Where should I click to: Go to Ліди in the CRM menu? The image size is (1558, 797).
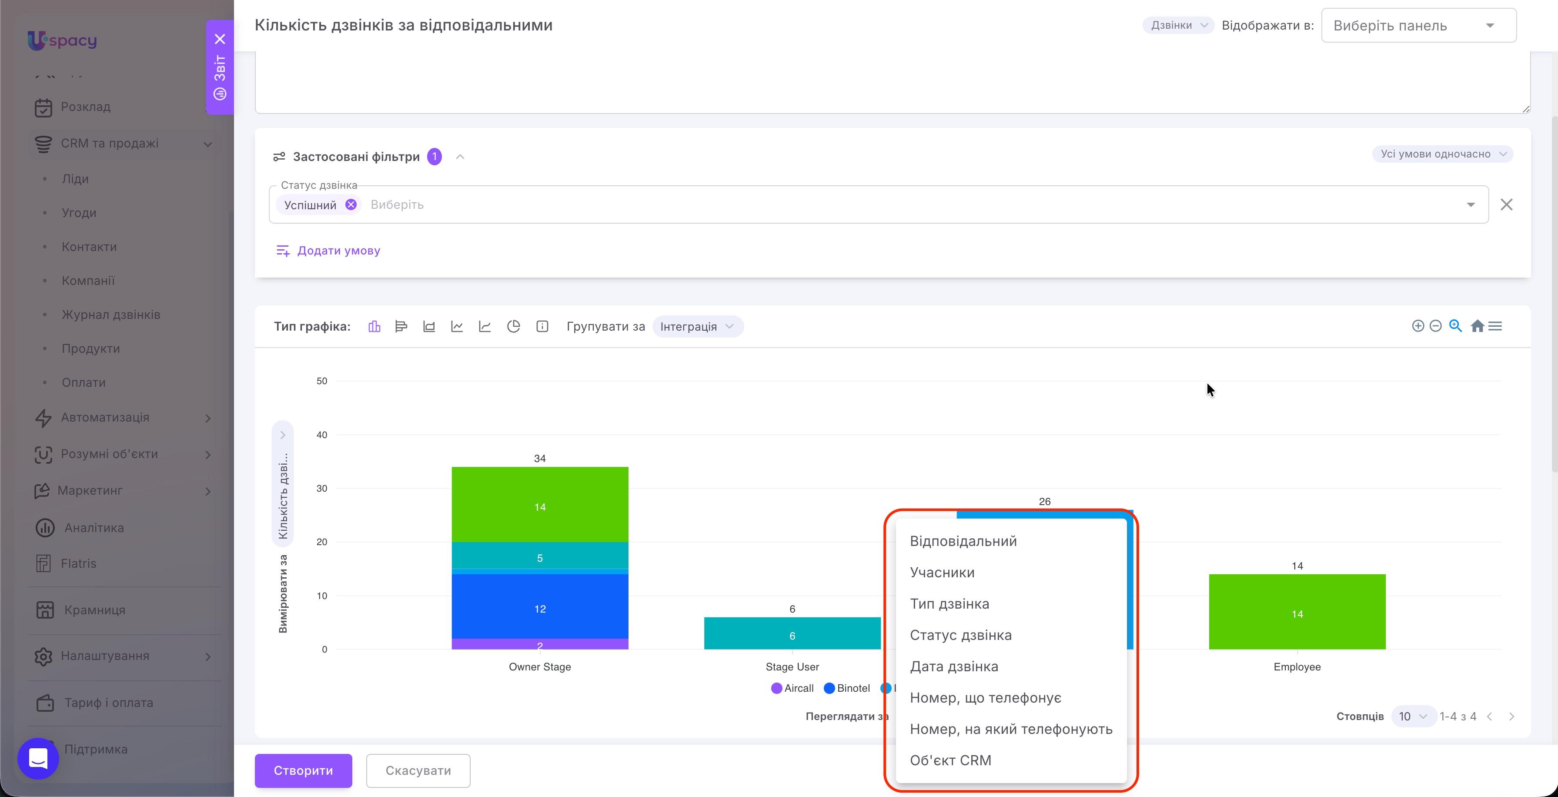point(76,179)
